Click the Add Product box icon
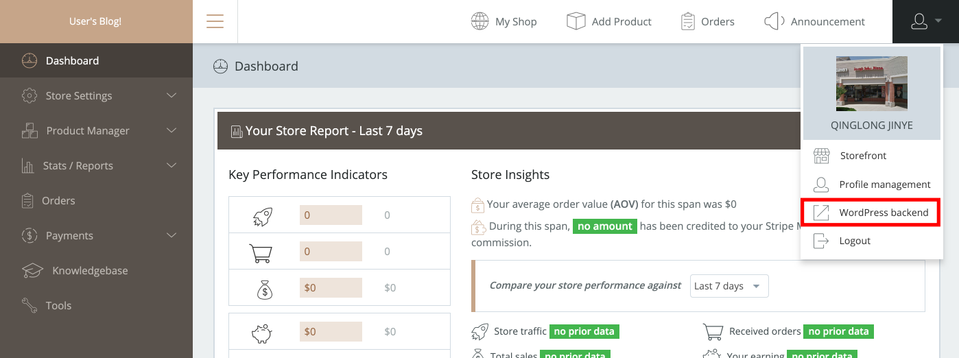Viewport: 959px width, 358px height. click(576, 21)
